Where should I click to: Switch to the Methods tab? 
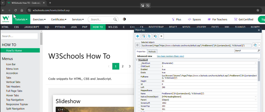click(x=152, y=52)
